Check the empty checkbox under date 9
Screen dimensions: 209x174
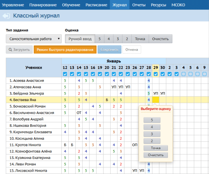tap(205, 74)
